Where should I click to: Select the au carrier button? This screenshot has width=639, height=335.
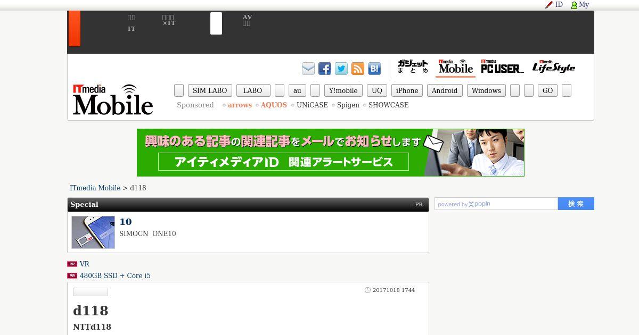point(297,90)
